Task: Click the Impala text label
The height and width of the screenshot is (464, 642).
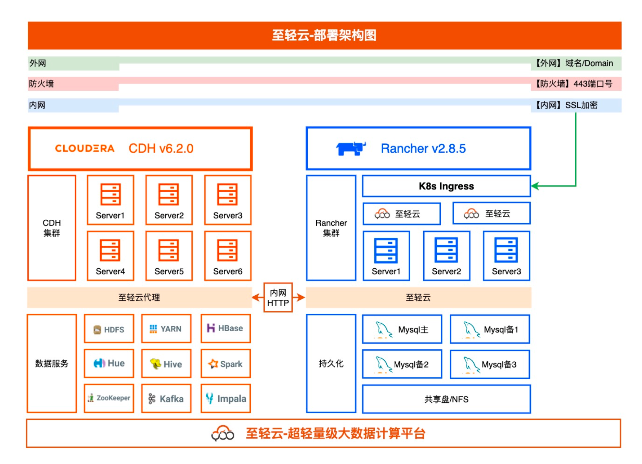Action: click(232, 399)
